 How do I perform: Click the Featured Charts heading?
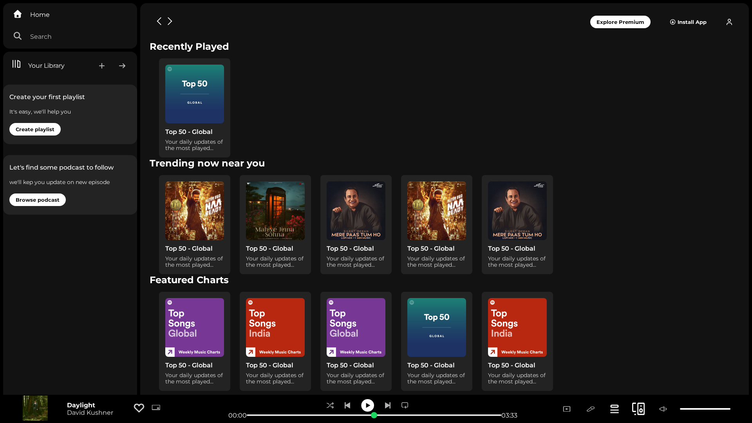point(189,280)
